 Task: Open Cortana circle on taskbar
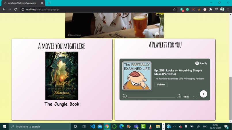tap(75, 127)
